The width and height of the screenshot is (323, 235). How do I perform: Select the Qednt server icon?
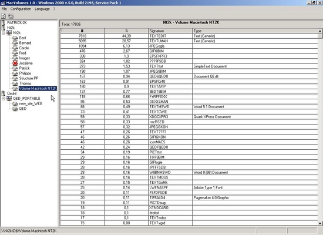coord(3,93)
